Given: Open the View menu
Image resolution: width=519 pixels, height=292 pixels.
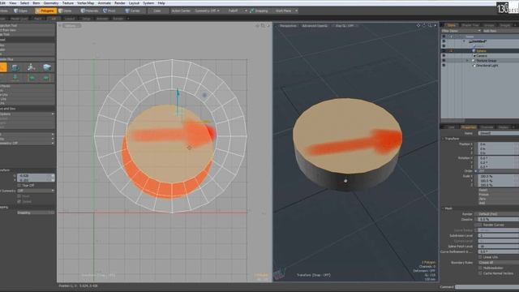Looking at the screenshot, I should coord(13,3).
